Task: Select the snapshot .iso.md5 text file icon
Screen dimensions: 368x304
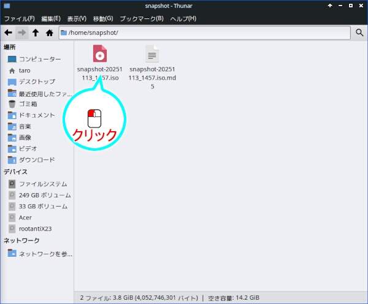Action: click(x=152, y=54)
